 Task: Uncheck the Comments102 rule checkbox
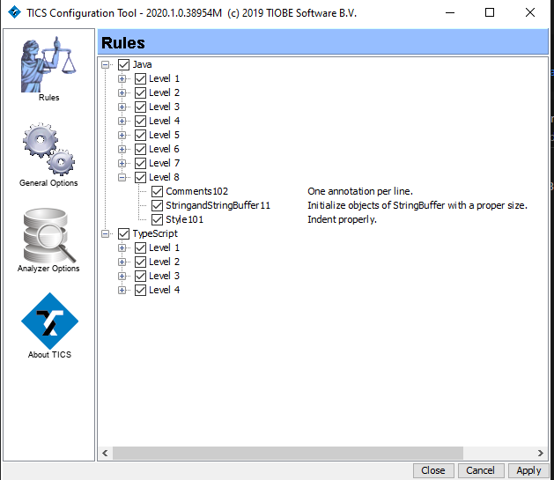tap(157, 191)
